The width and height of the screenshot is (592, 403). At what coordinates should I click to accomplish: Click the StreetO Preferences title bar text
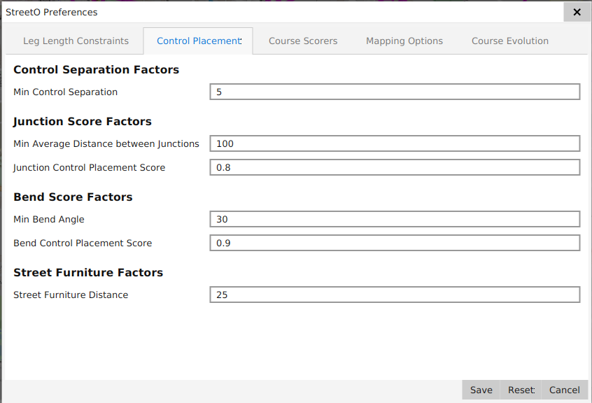coord(52,13)
